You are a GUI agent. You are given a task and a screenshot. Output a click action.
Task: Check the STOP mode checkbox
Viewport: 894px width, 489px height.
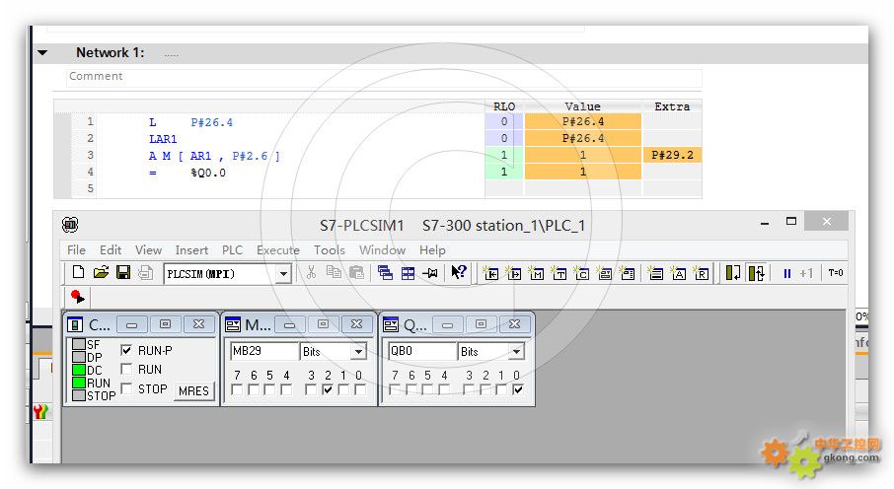(x=126, y=388)
